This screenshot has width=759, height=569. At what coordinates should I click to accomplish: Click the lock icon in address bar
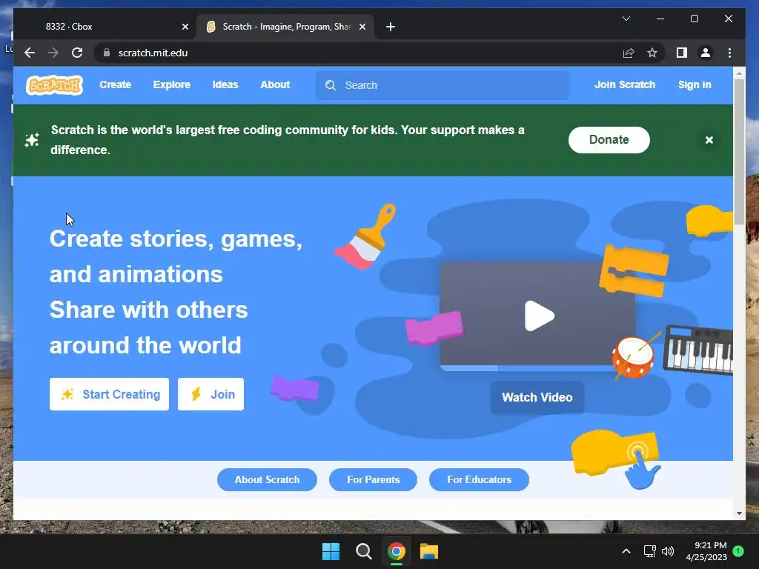[x=107, y=53]
